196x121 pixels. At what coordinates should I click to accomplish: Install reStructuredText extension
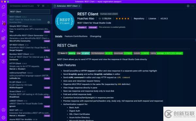(47, 79)
